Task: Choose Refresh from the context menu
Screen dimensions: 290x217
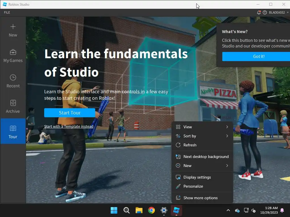Action: coord(202,145)
